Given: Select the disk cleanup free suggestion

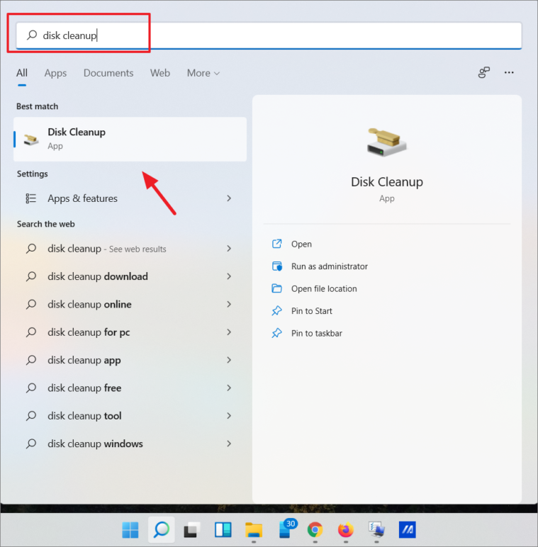Looking at the screenshot, I should 130,388.
